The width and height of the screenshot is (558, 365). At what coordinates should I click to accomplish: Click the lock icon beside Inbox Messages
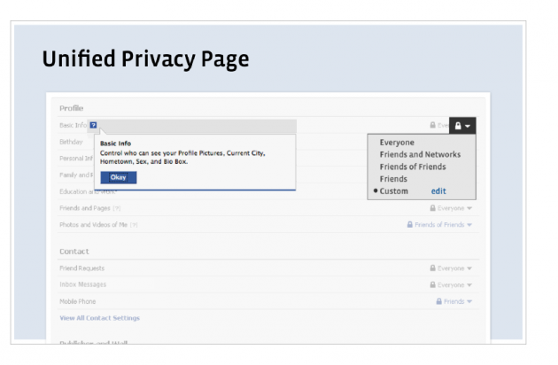[432, 284]
